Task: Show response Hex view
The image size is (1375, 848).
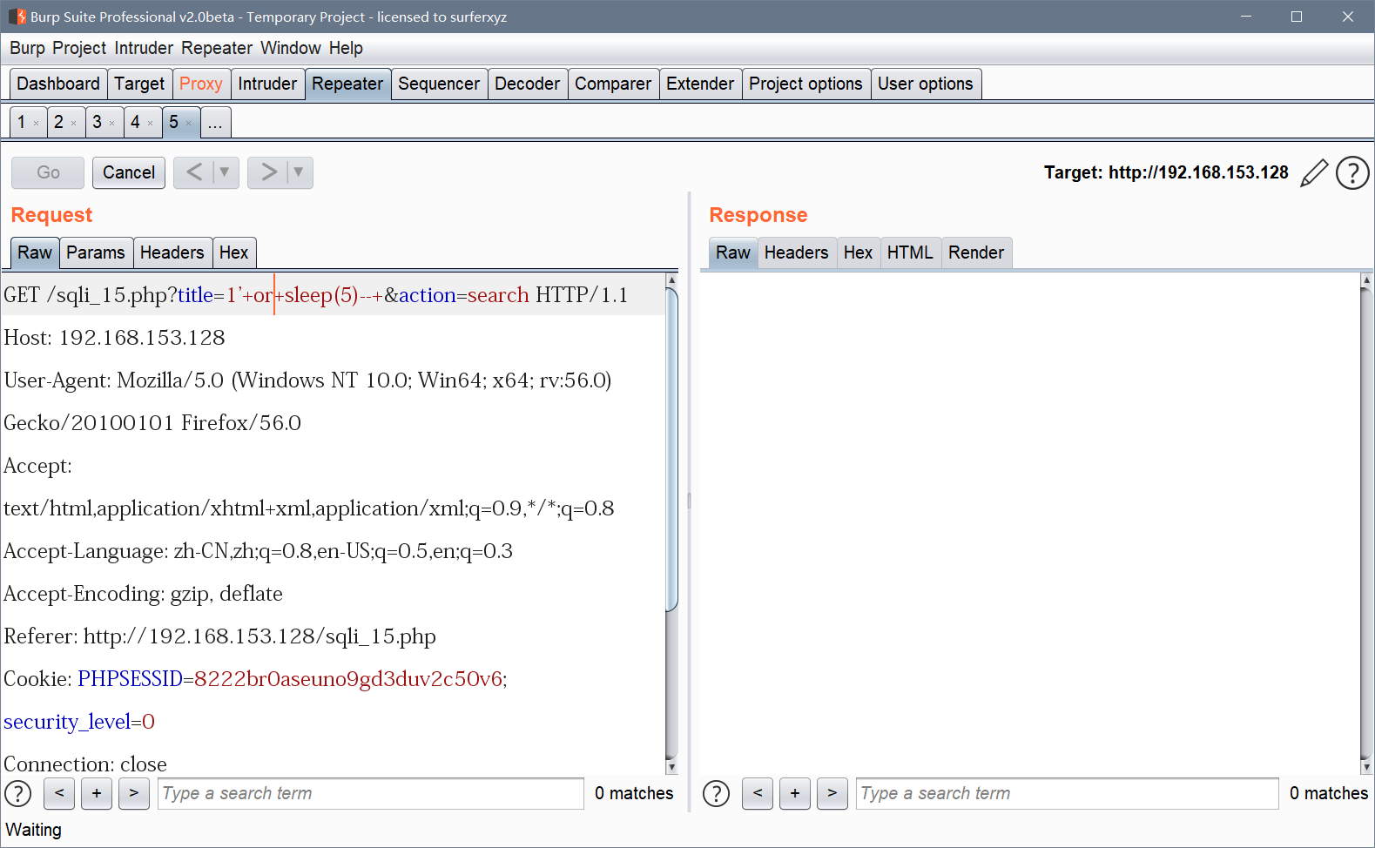Action: click(858, 252)
